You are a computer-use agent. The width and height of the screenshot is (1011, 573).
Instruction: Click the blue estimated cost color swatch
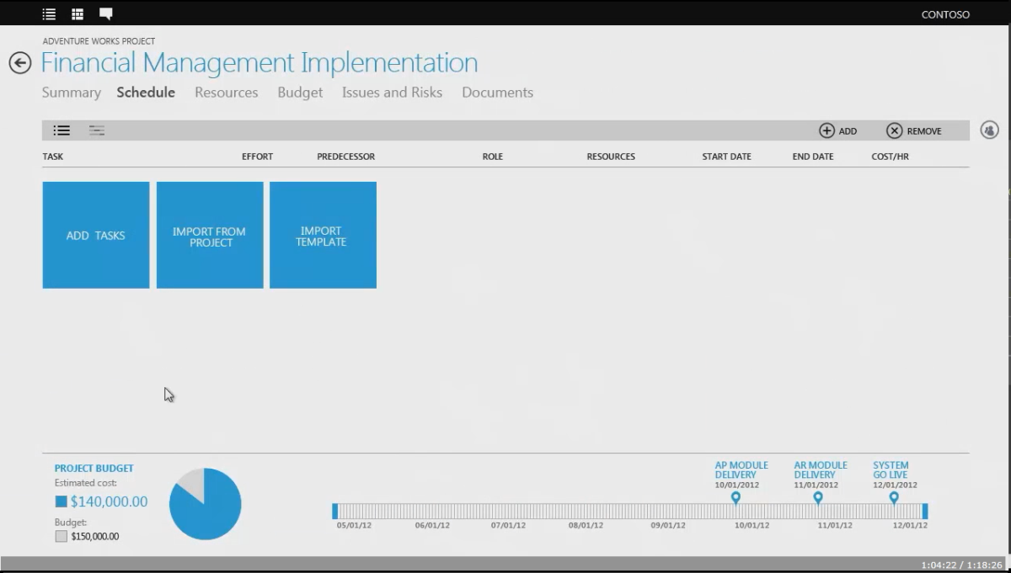[x=61, y=501]
